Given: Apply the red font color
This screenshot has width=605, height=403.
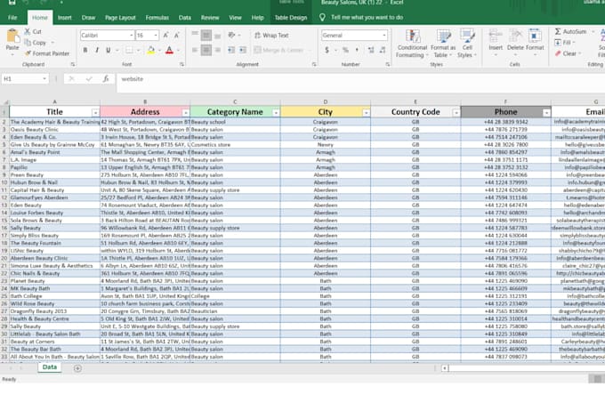Looking at the screenshot, I should (169, 50).
